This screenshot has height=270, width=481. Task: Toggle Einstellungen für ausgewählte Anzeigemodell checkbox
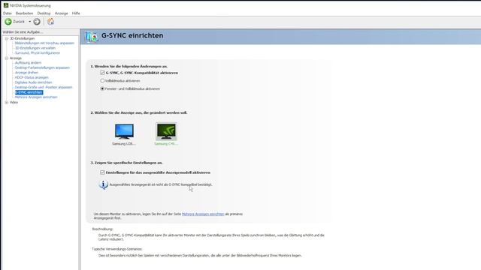102,172
